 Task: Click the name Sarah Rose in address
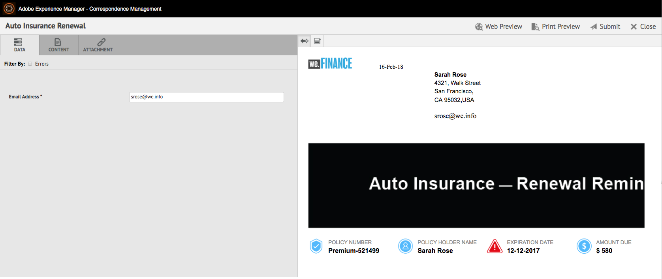[x=450, y=74]
